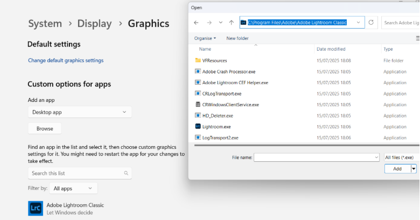Navigate to Display breadcrumb in Settings
Screen dimensions: 420x220
tap(95, 24)
